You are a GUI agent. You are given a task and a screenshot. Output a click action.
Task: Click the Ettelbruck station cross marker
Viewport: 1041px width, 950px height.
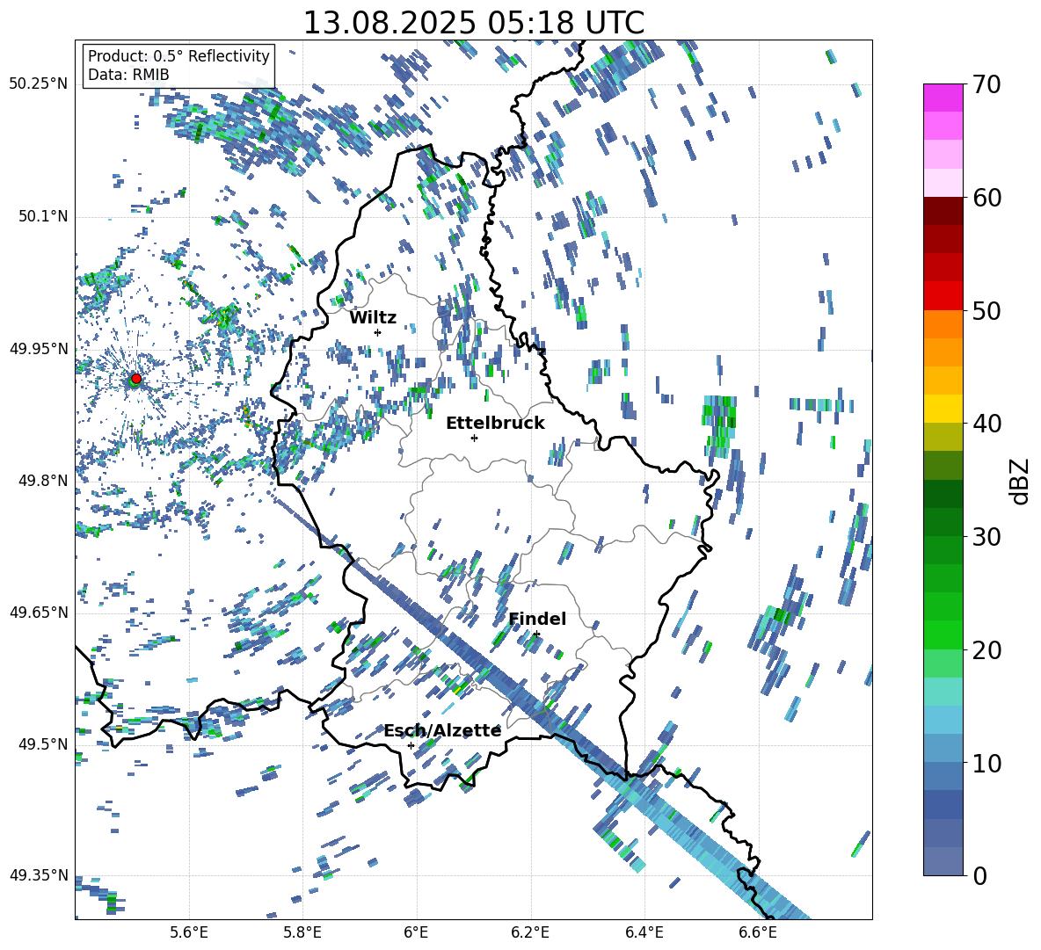[474, 438]
